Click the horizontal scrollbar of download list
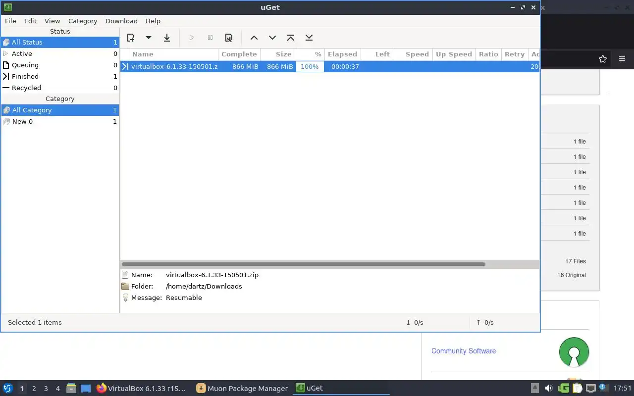Screen dimensions: 634x396 (x=303, y=264)
